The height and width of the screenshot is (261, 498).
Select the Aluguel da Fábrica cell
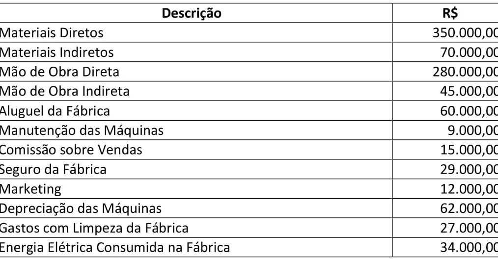pos(55,111)
